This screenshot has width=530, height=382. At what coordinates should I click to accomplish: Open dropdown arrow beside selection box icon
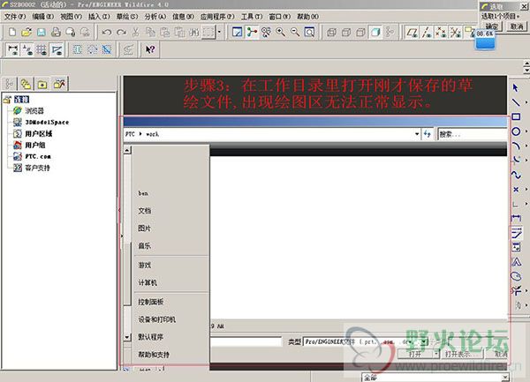coord(219,33)
